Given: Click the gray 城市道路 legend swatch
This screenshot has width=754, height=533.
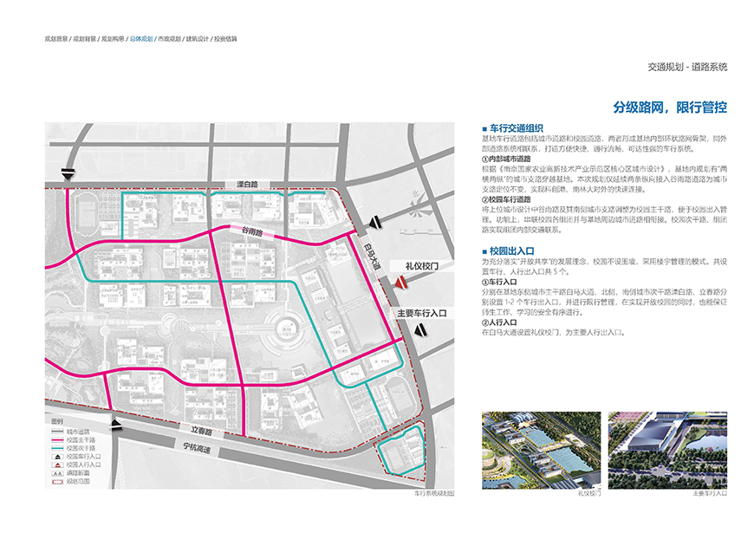Looking at the screenshot, I should click(x=57, y=432).
